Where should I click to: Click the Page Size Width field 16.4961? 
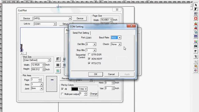point(105,20)
